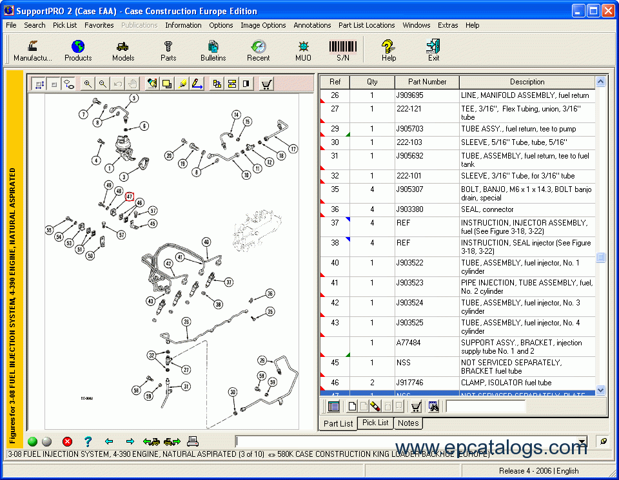Open the S/N barcode button

click(x=342, y=50)
